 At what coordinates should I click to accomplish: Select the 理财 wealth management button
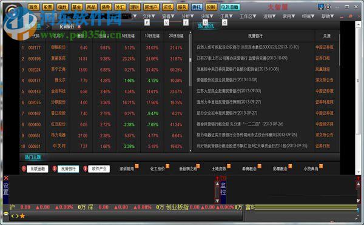[135, 7]
